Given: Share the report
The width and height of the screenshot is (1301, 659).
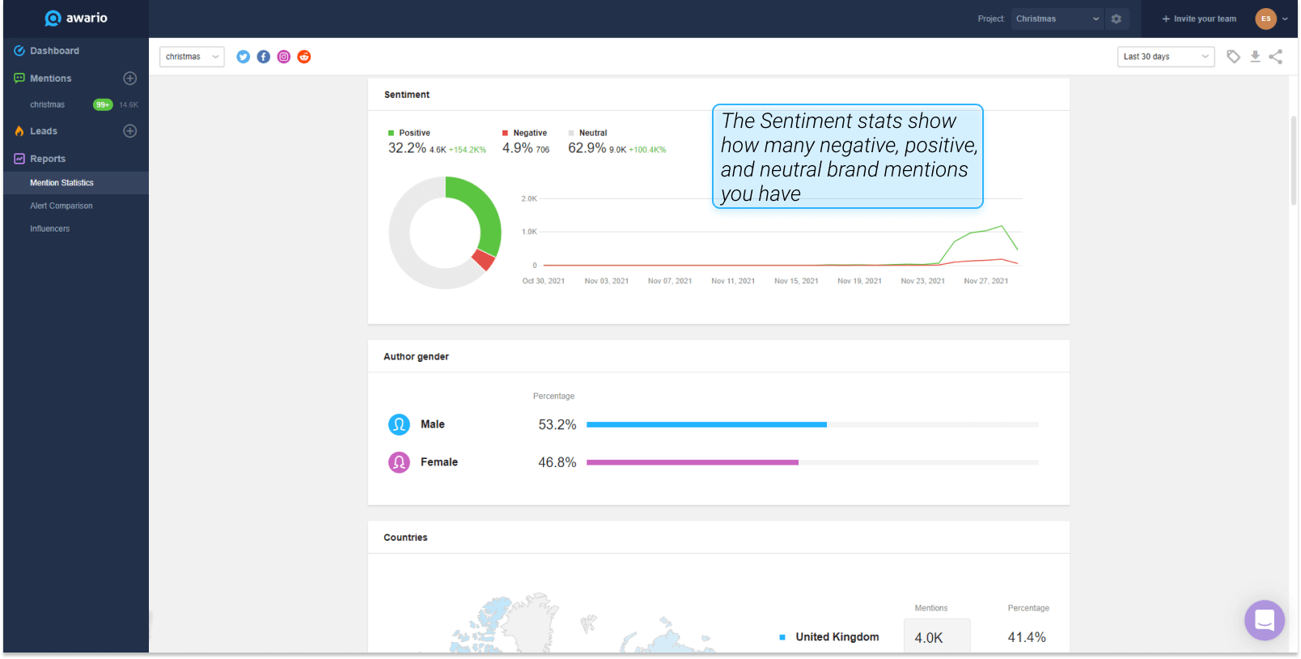Looking at the screenshot, I should pyautogui.click(x=1276, y=57).
